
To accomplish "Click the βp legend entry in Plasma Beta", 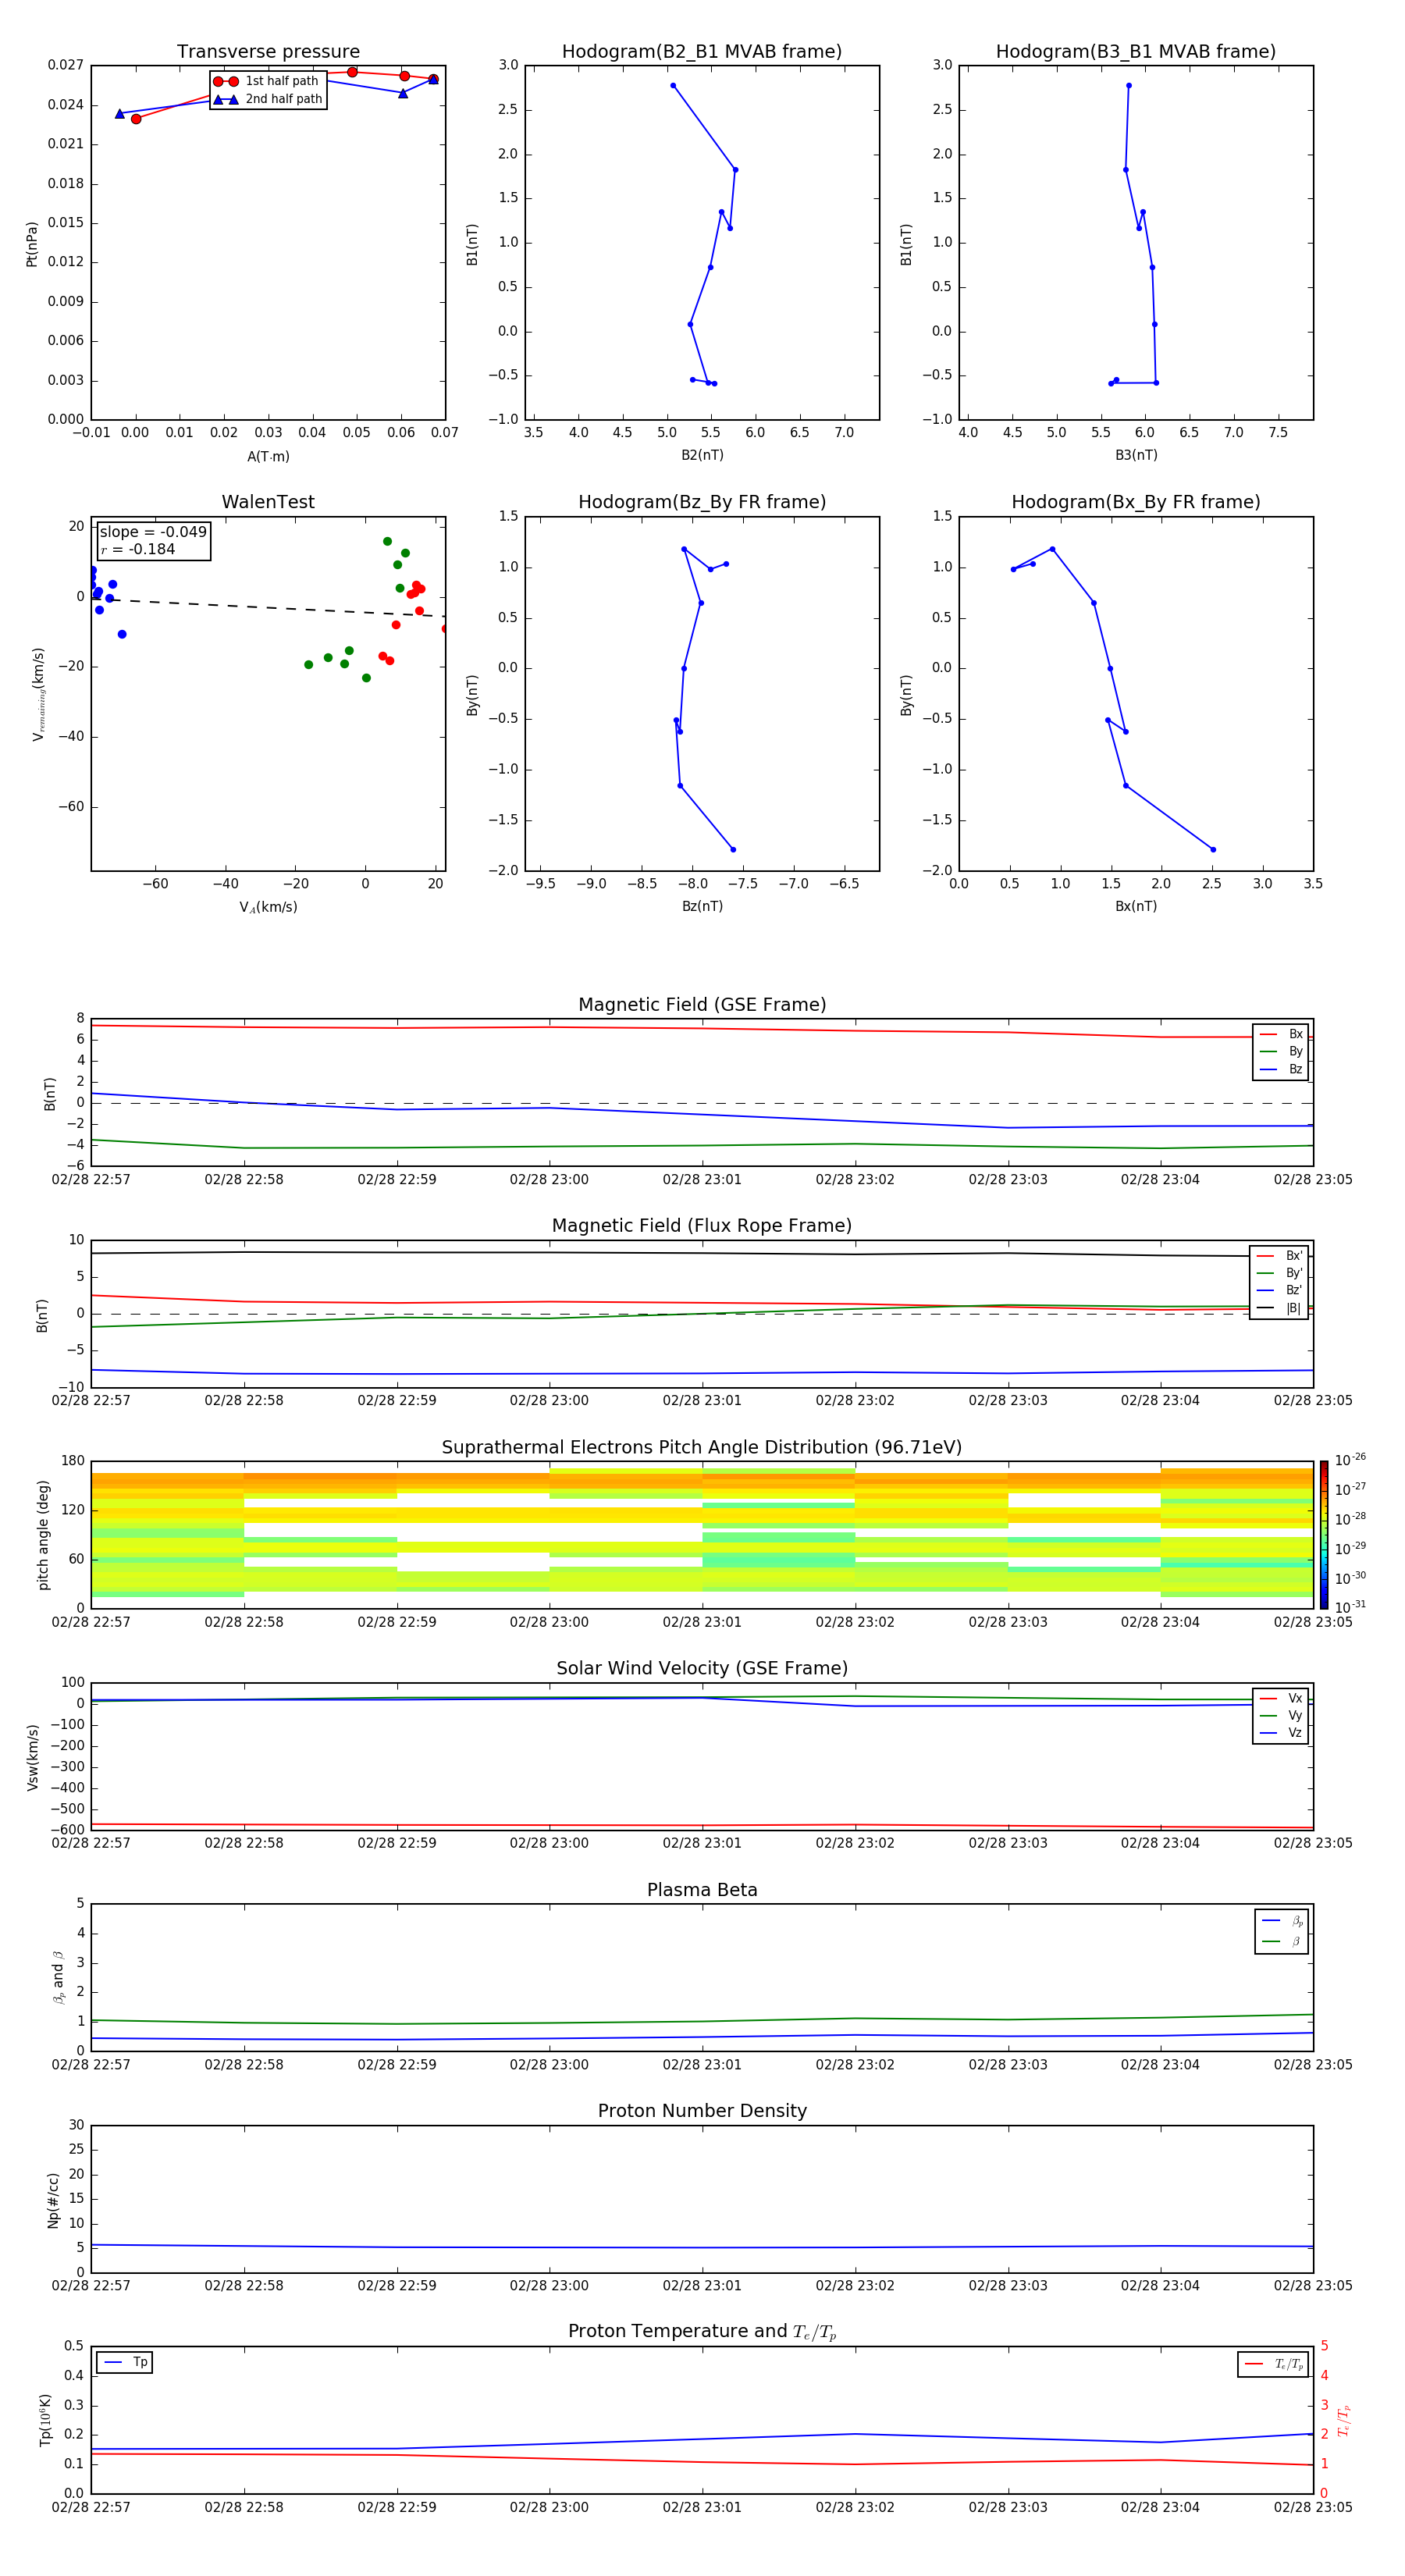I will coord(1282,1920).
